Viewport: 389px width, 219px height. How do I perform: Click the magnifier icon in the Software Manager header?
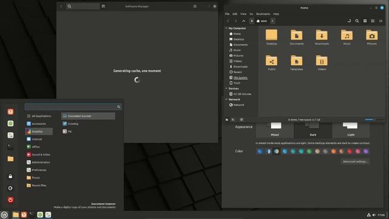point(69,6)
